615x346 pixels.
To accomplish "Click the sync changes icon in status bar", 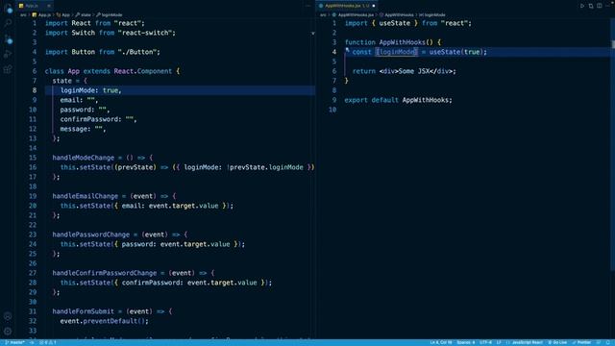I will click(x=32, y=342).
